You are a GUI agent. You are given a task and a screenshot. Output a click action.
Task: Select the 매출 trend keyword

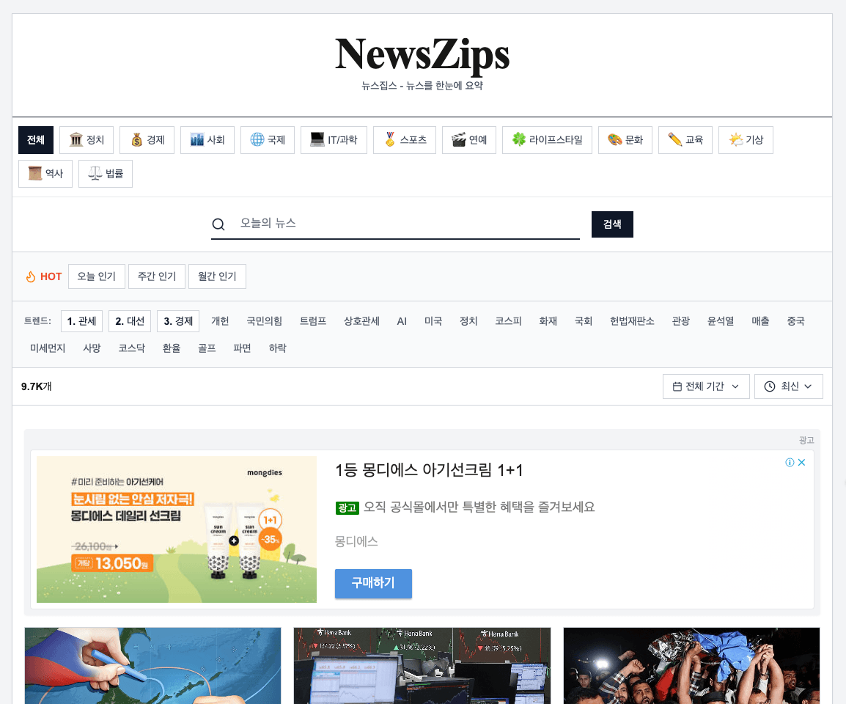coord(761,321)
